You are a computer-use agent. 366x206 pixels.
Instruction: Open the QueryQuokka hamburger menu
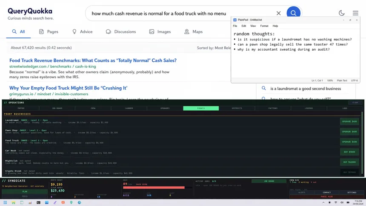355,13
